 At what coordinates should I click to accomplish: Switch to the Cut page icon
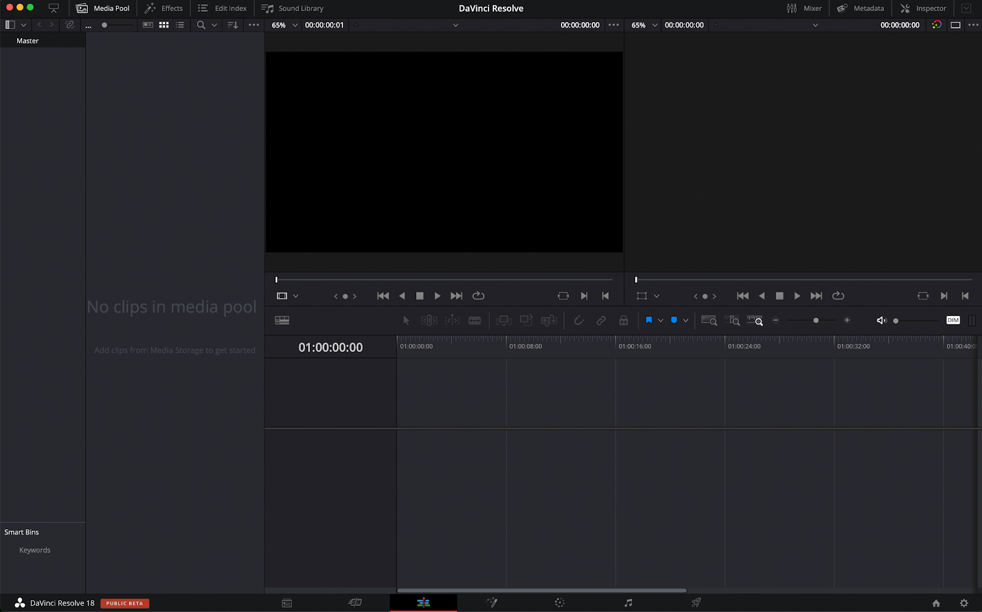click(x=355, y=603)
